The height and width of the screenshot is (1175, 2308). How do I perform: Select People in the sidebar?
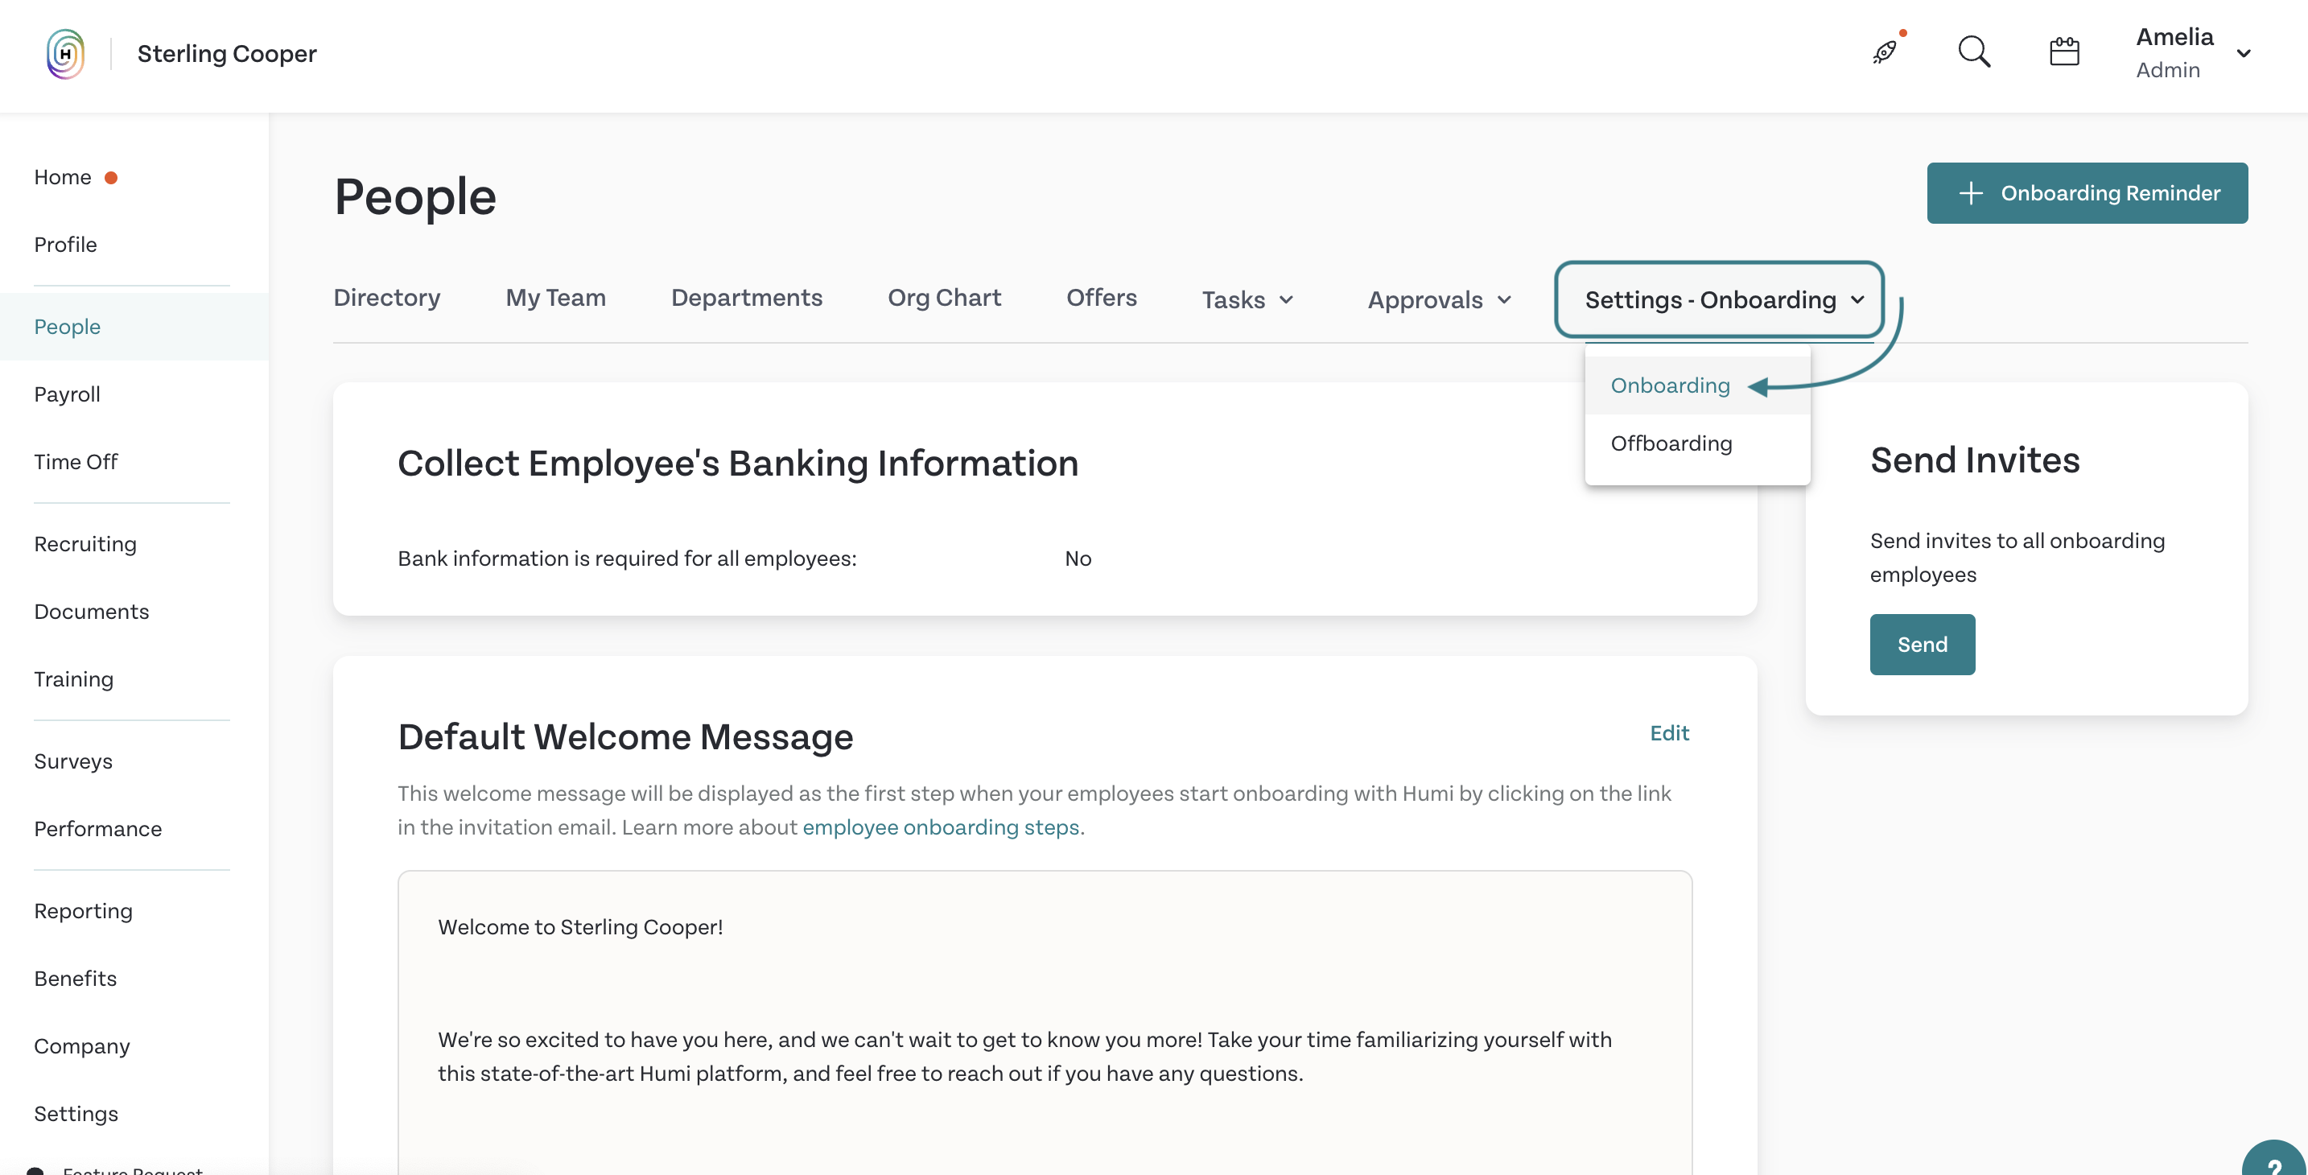134,327
